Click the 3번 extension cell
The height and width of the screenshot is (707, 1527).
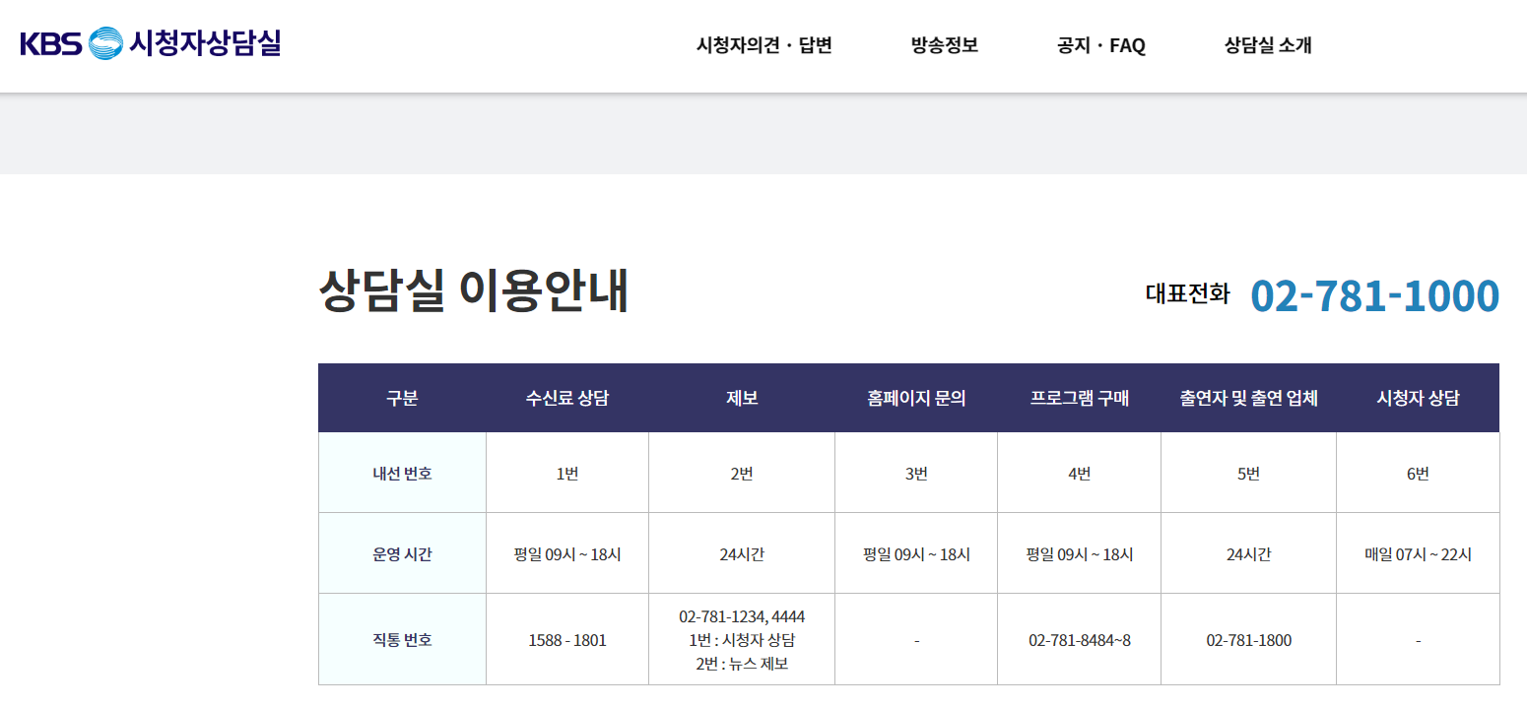(x=916, y=473)
